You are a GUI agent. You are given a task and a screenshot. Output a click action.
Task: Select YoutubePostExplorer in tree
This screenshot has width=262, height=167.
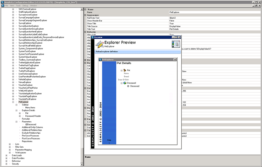click(27, 99)
